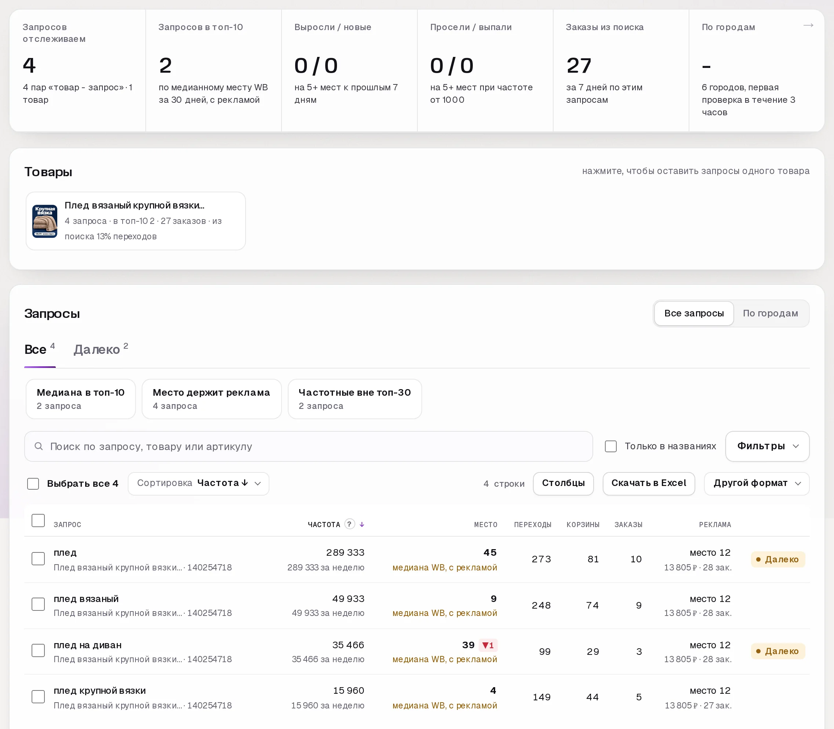834x729 pixels.
Task: Switch to the Далеко tab
Action: click(x=101, y=349)
